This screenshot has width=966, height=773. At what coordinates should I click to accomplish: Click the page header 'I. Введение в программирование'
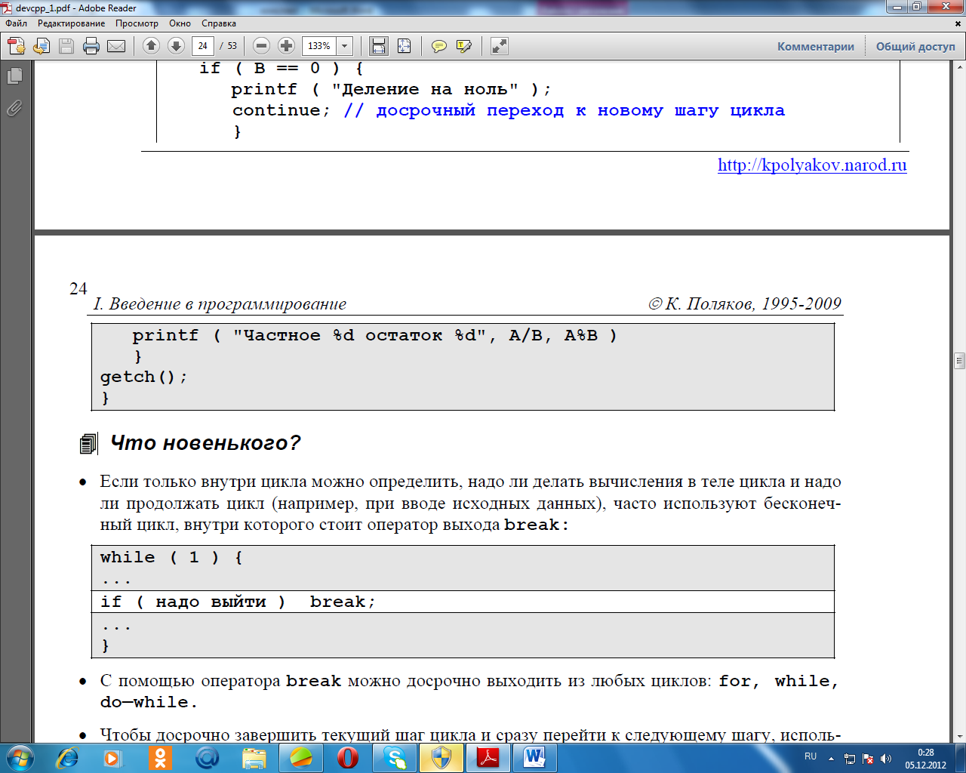[220, 304]
